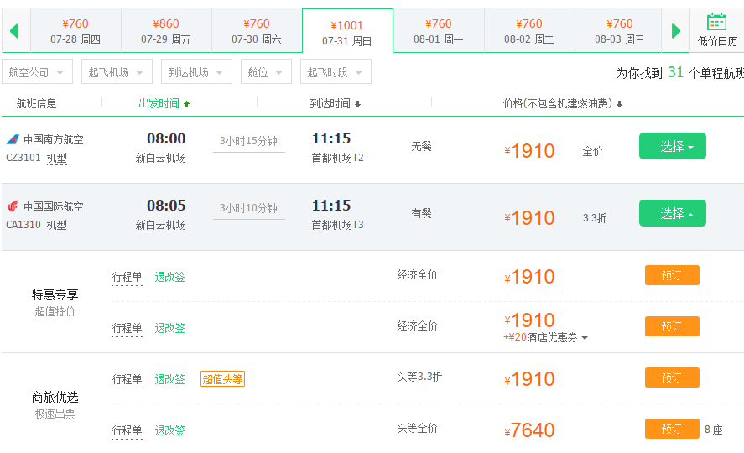744x453 pixels.
Task: Sort by price down arrow
Action: pos(620,104)
